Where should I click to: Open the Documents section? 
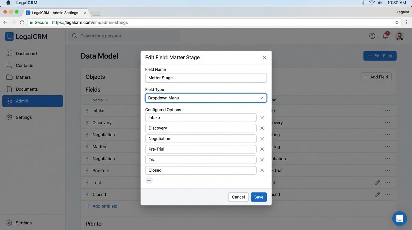pos(26,89)
